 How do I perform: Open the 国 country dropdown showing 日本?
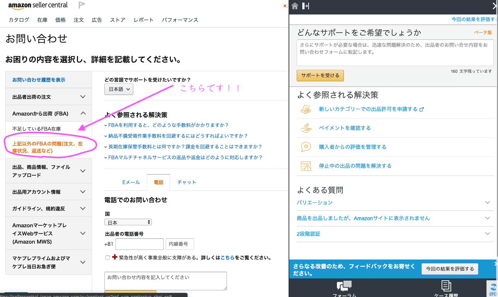click(128, 222)
